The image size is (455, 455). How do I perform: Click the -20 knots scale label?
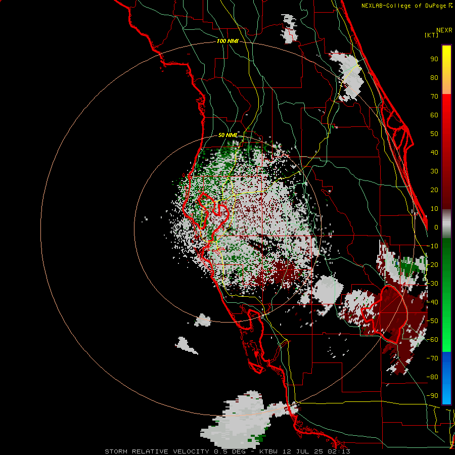click(432, 264)
